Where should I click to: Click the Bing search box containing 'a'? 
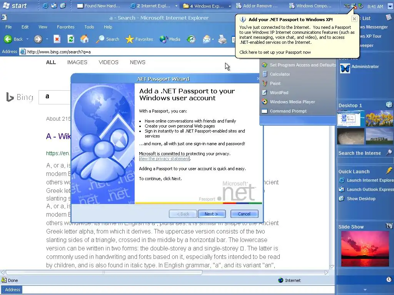click(x=55, y=97)
